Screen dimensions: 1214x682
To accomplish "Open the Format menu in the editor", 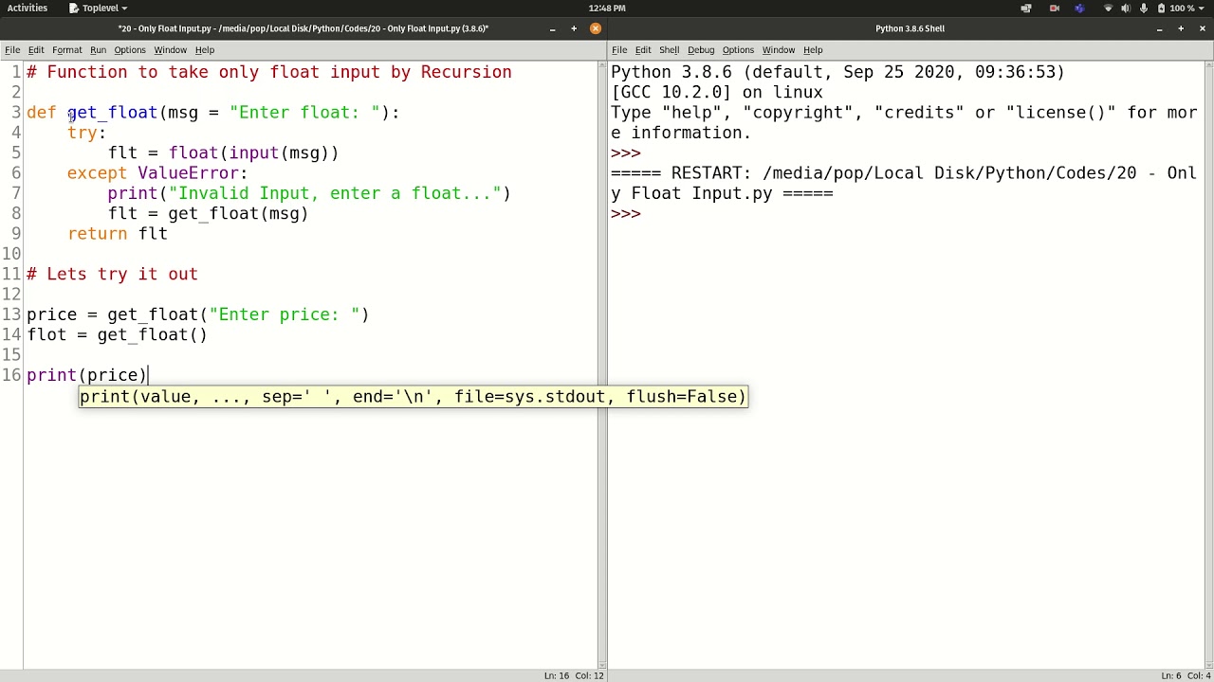I will (67, 49).
